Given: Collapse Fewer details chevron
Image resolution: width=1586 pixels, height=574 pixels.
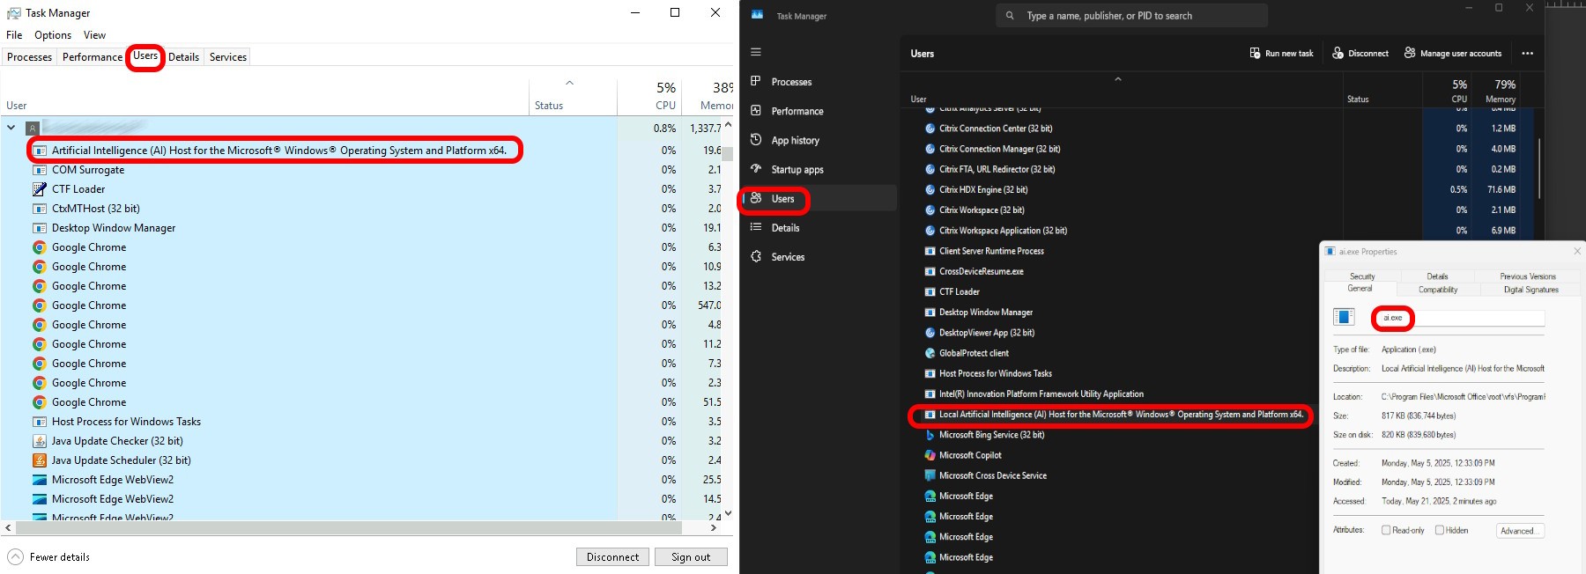Looking at the screenshot, I should click(x=15, y=556).
